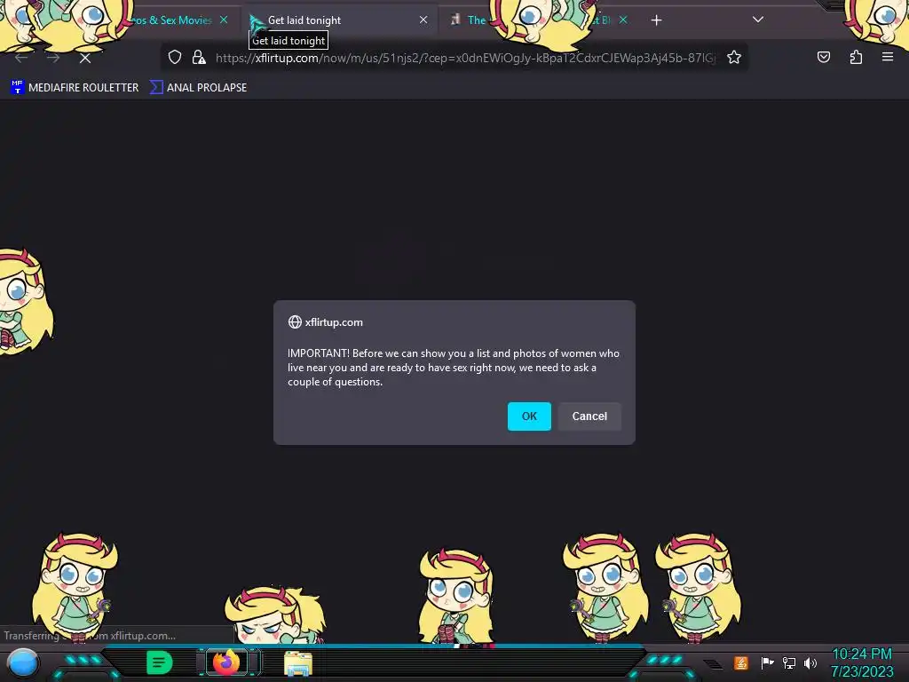The image size is (909, 682).
Task: Open a new tab with the plus button
Action: [x=656, y=20]
